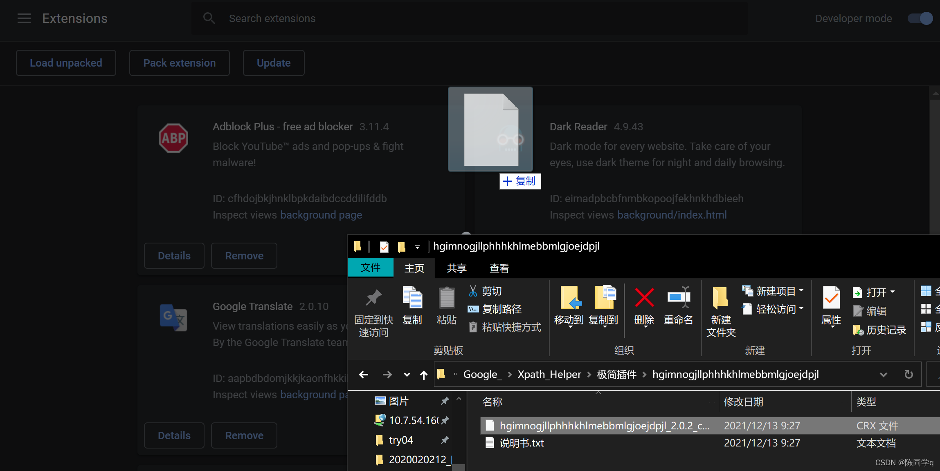Toggle the Developer mode switch
Image resolution: width=940 pixels, height=471 pixels.
920,18
